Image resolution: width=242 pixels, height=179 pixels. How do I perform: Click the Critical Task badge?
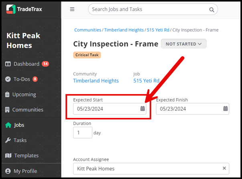pos(87,55)
